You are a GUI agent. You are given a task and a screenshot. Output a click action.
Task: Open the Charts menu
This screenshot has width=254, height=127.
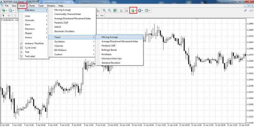(x=31, y=6)
